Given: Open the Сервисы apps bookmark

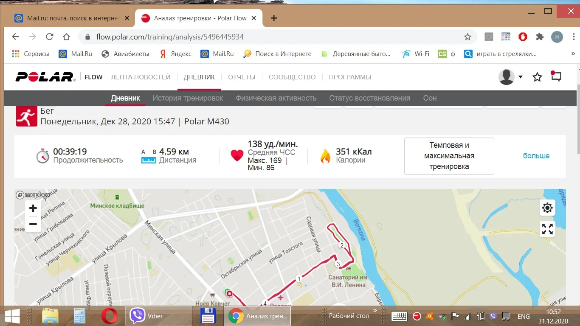Looking at the screenshot, I should [x=31, y=54].
